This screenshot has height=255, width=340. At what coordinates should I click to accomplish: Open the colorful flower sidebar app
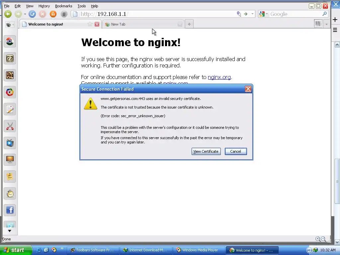tap(10, 92)
